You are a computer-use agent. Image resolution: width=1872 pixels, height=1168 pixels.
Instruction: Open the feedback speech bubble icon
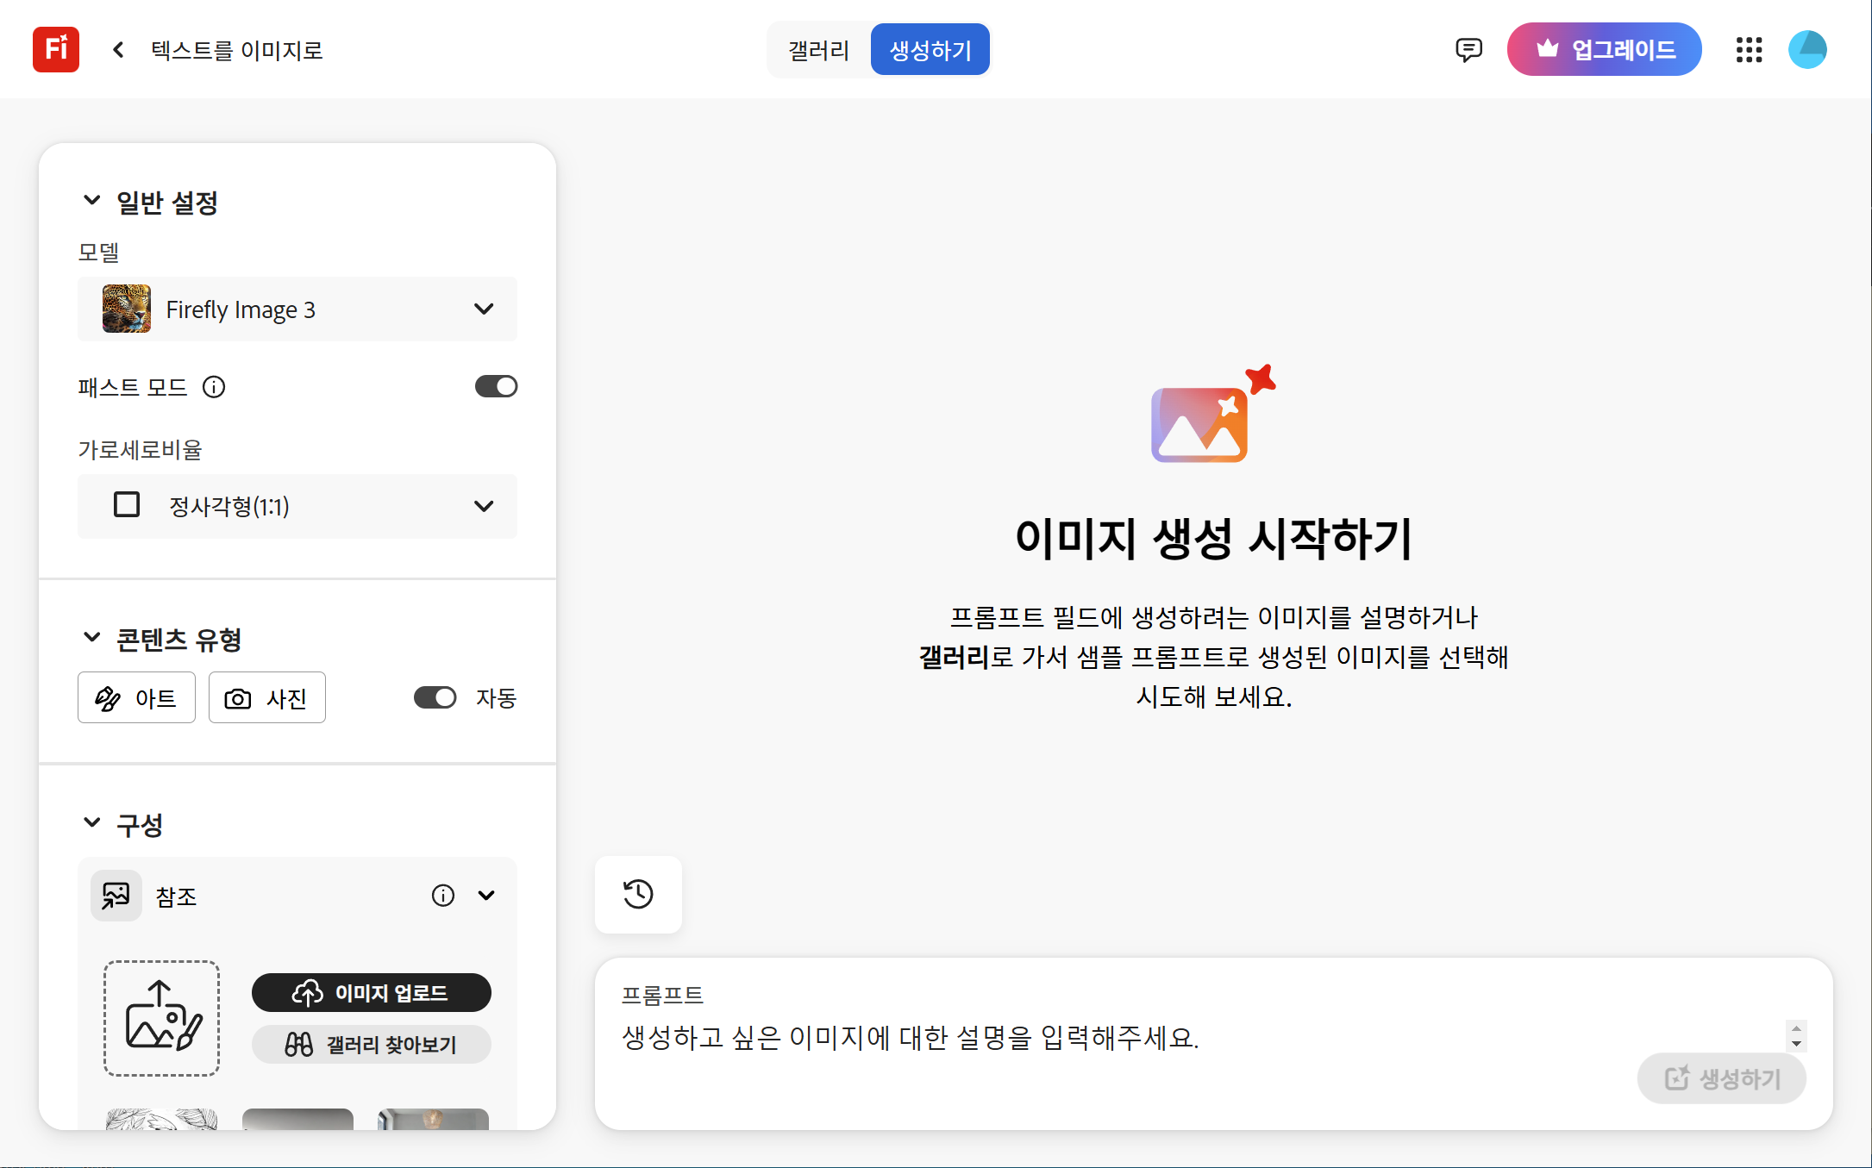click(x=1468, y=50)
